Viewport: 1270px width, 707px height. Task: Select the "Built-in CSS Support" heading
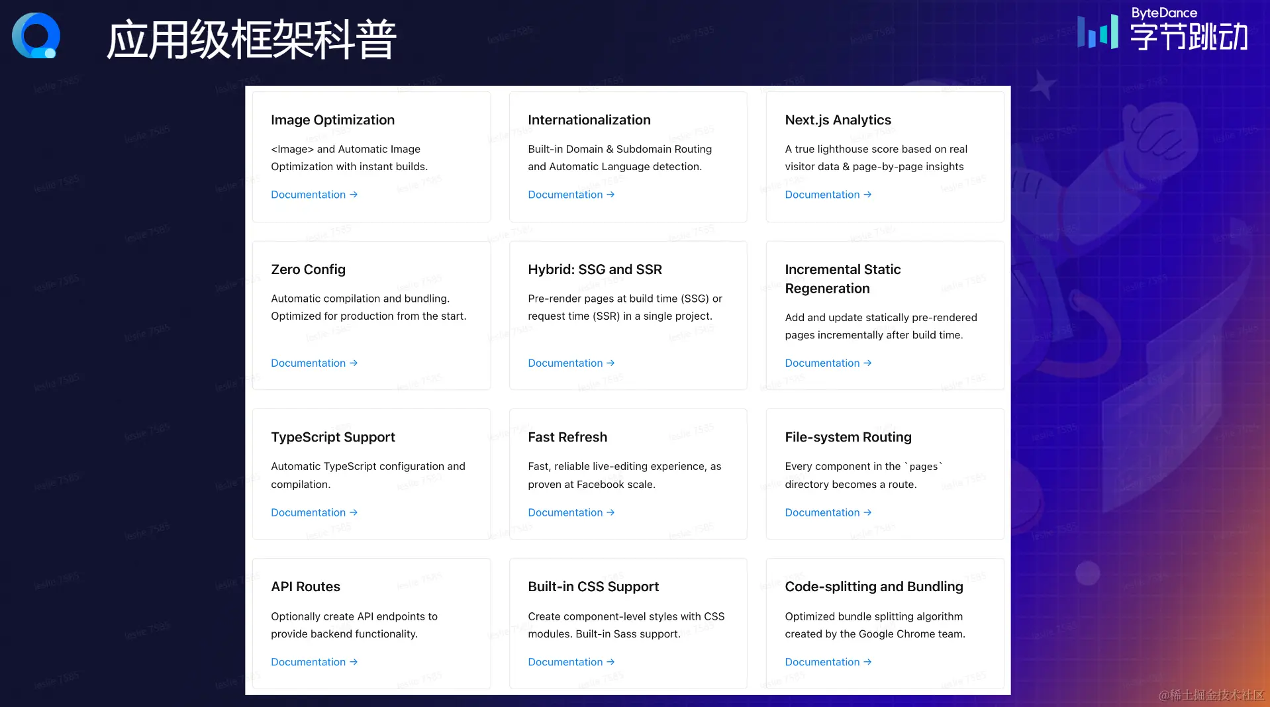(593, 587)
